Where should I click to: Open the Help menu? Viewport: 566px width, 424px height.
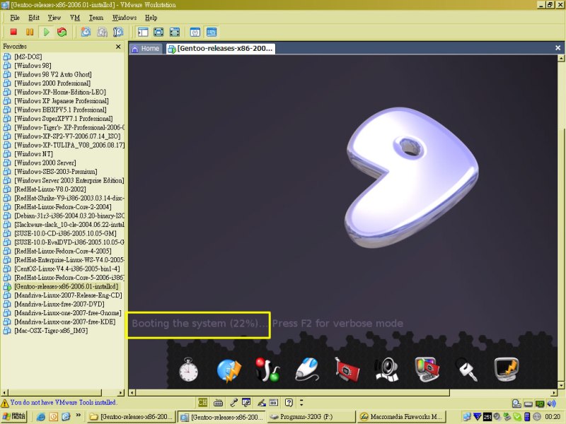[151, 17]
